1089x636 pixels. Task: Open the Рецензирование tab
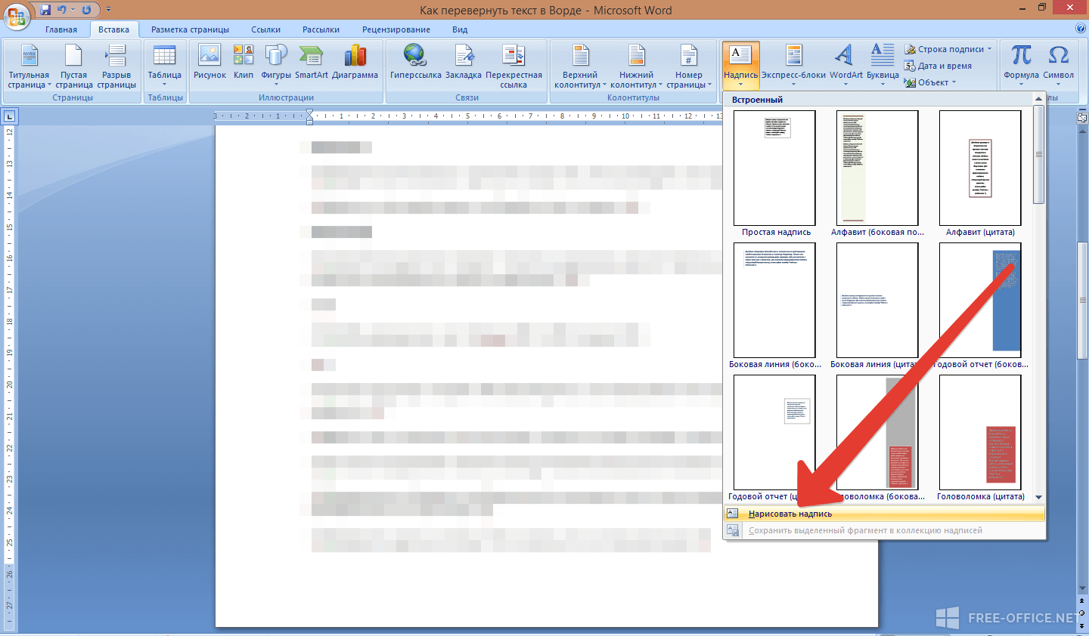pyautogui.click(x=396, y=29)
